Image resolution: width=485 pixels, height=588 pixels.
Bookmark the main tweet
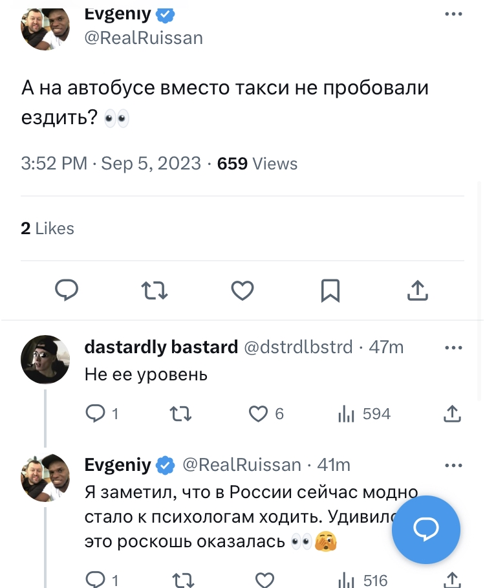point(330,290)
